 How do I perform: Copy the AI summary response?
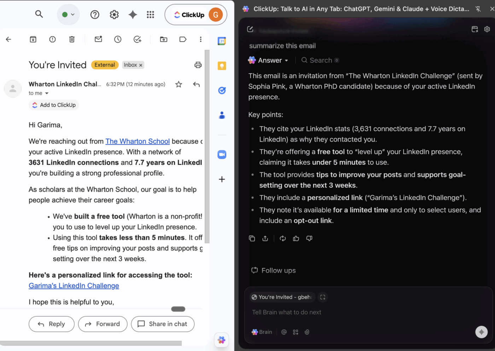coord(252,238)
